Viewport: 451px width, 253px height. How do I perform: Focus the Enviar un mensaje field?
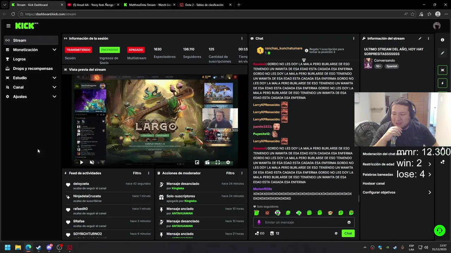point(304,222)
